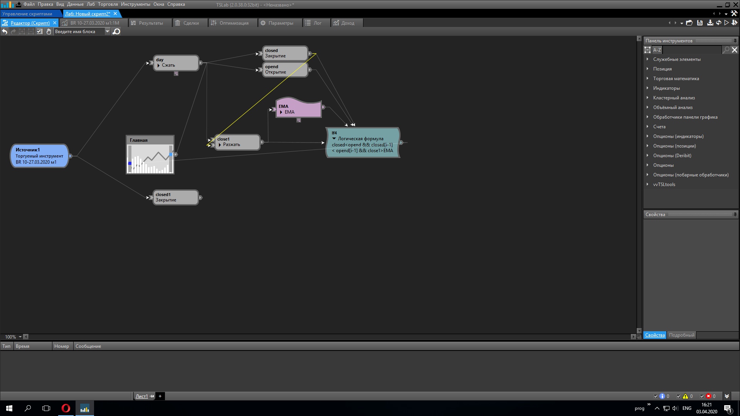The width and height of the screenshot is (740, 416).
Task: Toggle the info messages checkbox
Action: (x=656, y=396)
